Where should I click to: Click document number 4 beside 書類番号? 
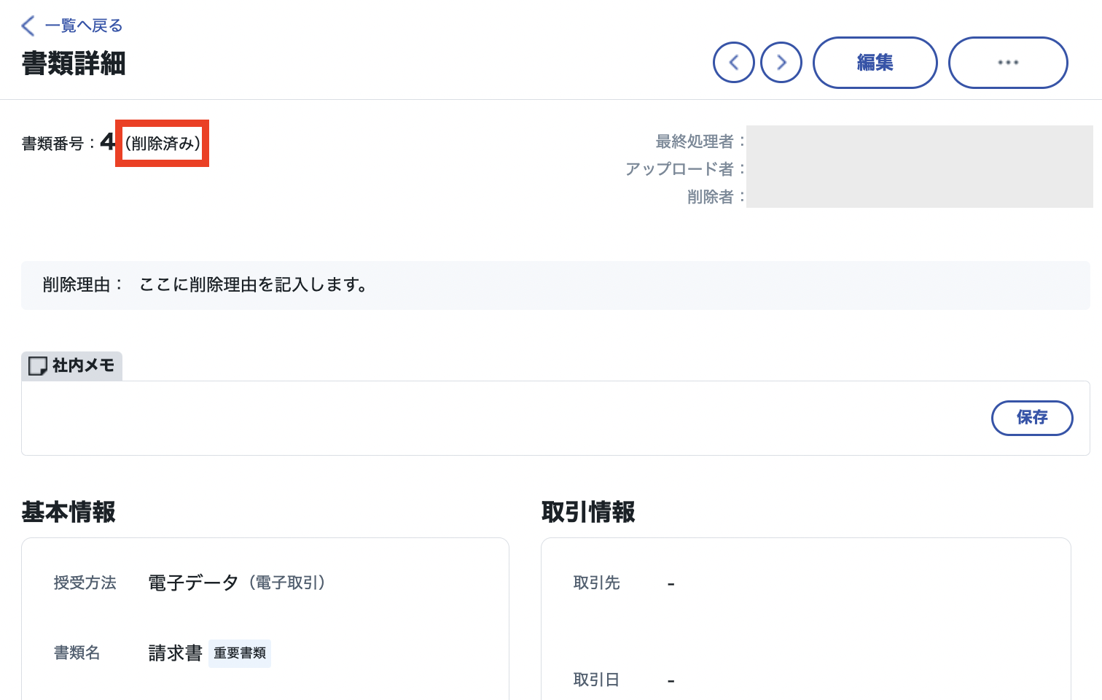(108, 141)
